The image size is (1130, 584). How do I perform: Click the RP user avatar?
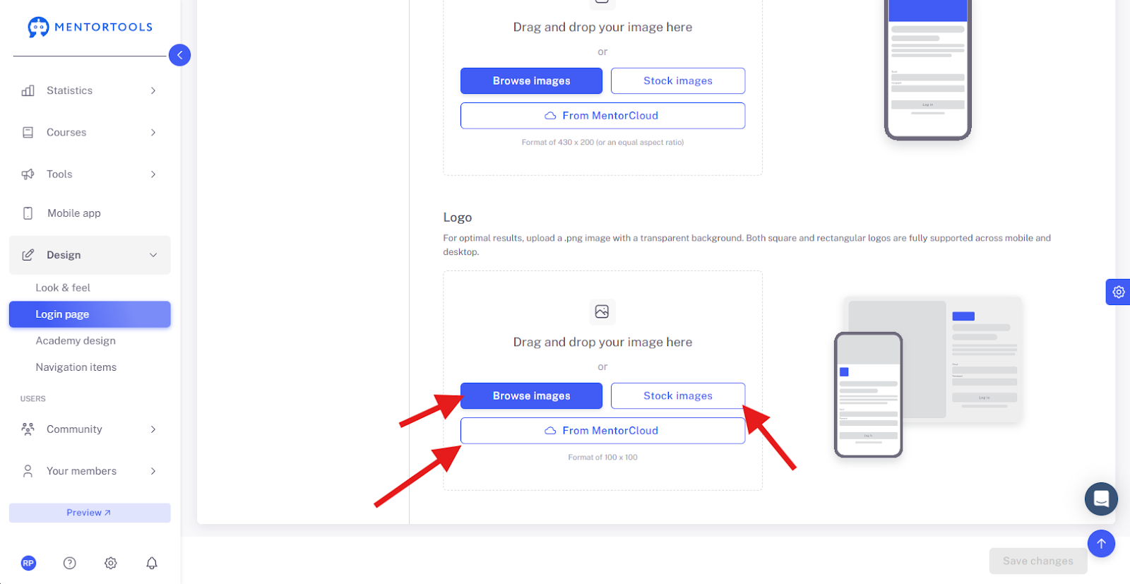click(x=28, y=563)
